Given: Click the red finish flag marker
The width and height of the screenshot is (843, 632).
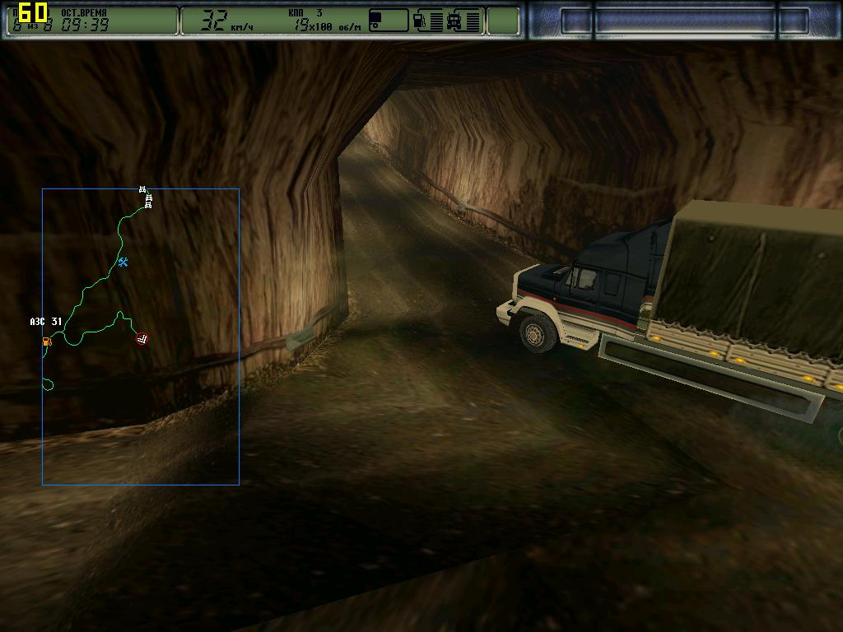Looking at the screenshot, I should (142, 338).
